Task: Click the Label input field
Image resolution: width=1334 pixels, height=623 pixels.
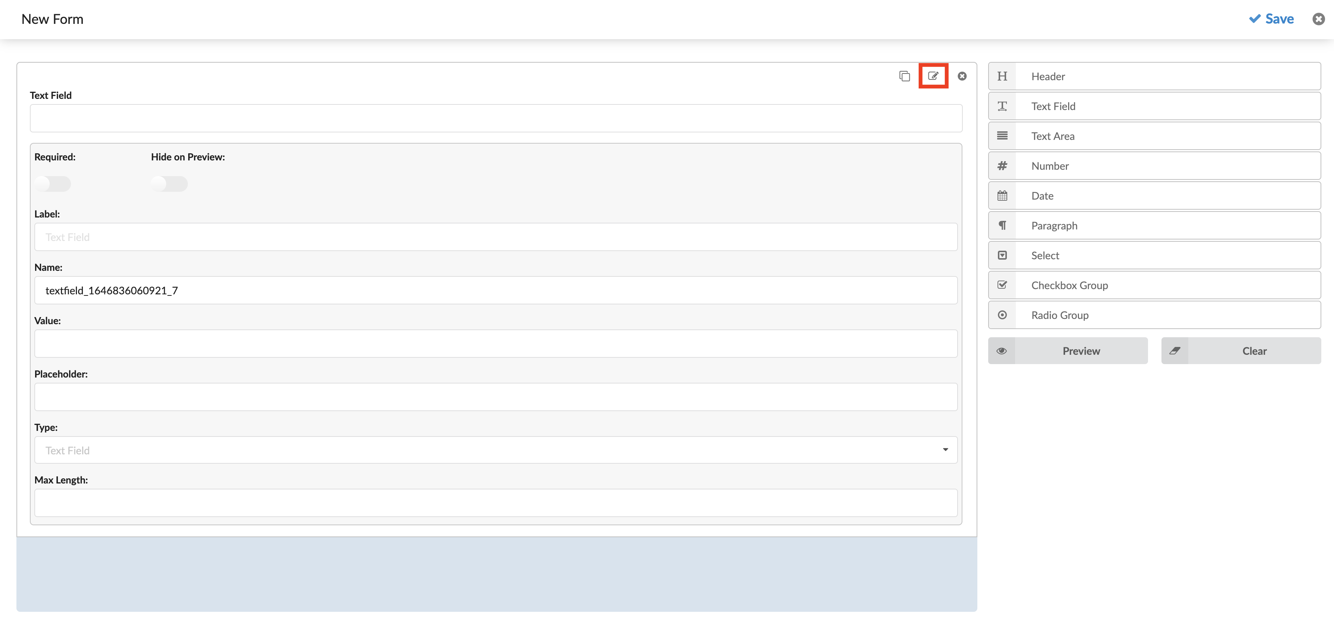Action: [x=496, y=236]
